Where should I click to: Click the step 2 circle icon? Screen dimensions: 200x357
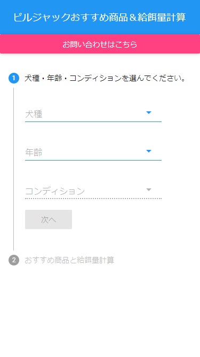[x=14, y=260]
